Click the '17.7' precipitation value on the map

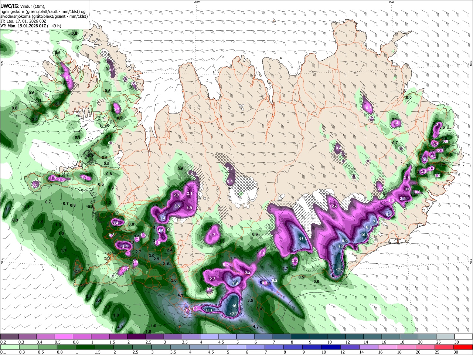(x=234, y=314)
